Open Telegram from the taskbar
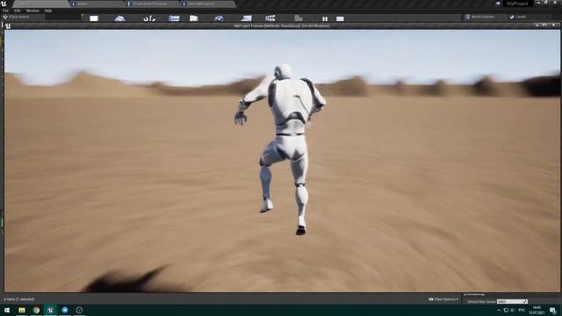The height and width of the screenshot is (316, 562). click(x=65, y=310)
